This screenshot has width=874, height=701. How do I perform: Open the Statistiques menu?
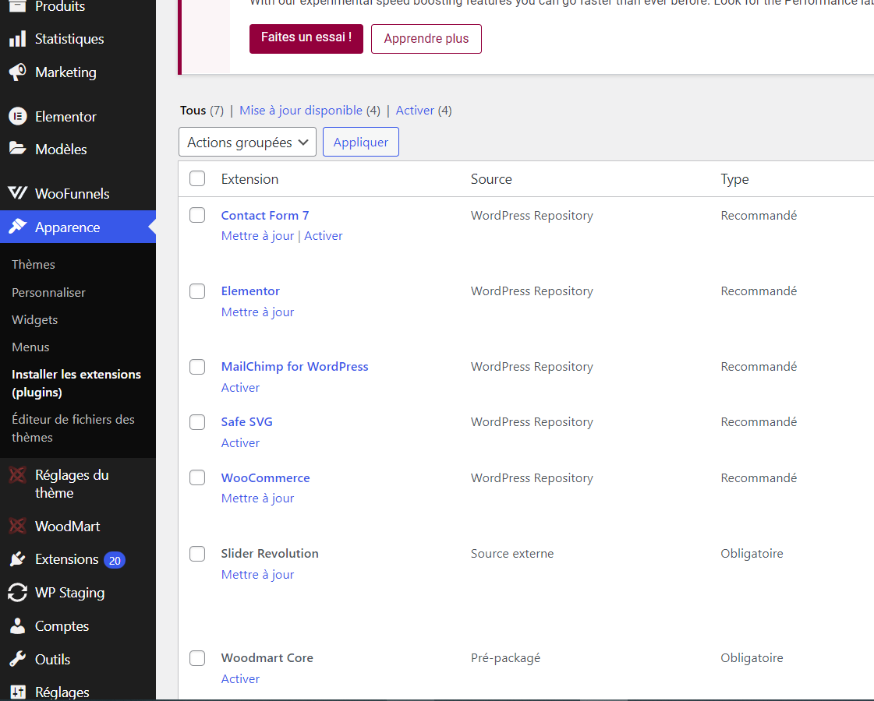[x=69, y=39]
